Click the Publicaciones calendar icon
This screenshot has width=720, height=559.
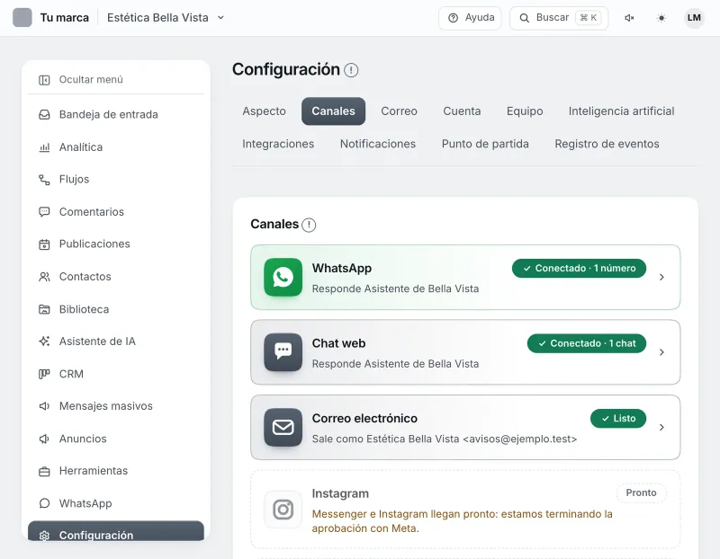[x=44, y=244]
